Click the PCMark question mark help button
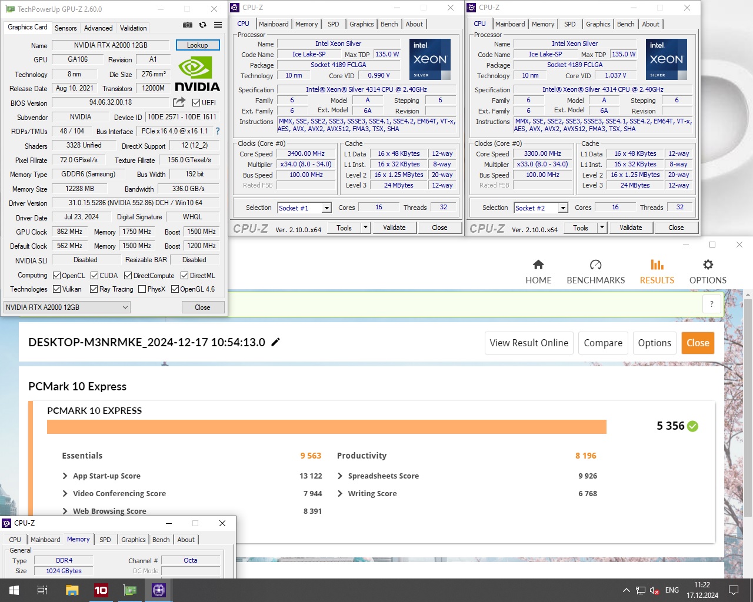 [712, 304]
